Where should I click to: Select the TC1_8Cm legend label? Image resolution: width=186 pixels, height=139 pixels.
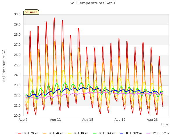[x=81, y=133]
